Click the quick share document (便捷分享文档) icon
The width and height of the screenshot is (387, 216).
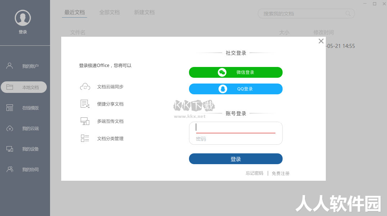(85, 104)
